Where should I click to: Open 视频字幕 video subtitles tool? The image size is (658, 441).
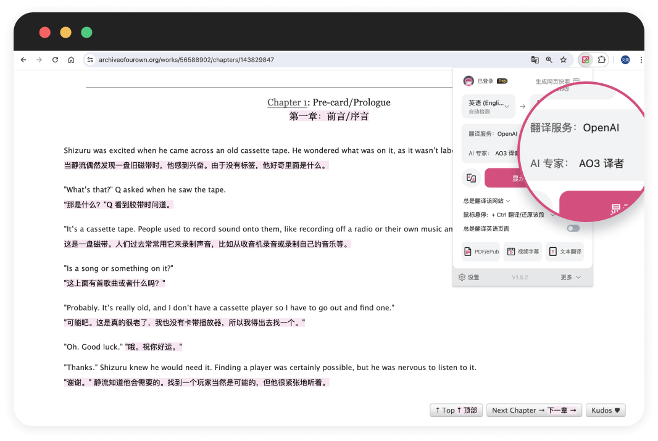[522, 252]
